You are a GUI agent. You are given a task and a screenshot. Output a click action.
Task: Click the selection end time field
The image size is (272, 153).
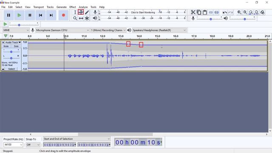click(94, 144)
